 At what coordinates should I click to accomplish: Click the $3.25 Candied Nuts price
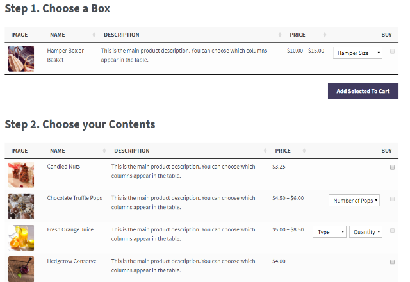click(x=279, y=167)
